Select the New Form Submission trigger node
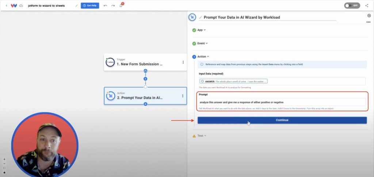Viewport: 374px width, 177px height. click(145, 62)
